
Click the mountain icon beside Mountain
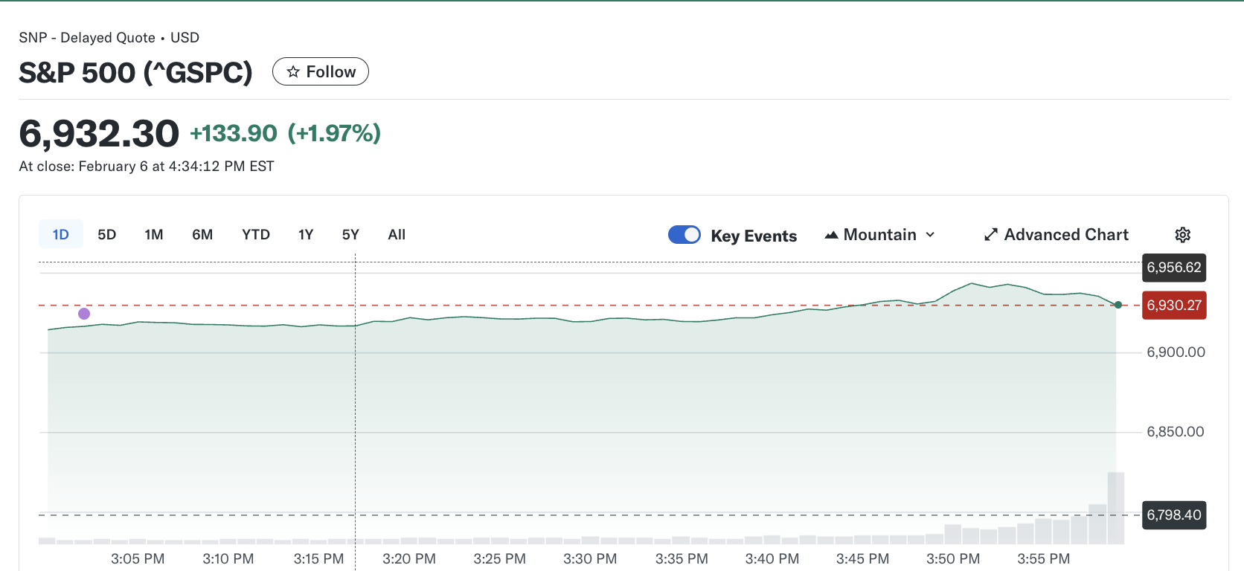[831, 235]
